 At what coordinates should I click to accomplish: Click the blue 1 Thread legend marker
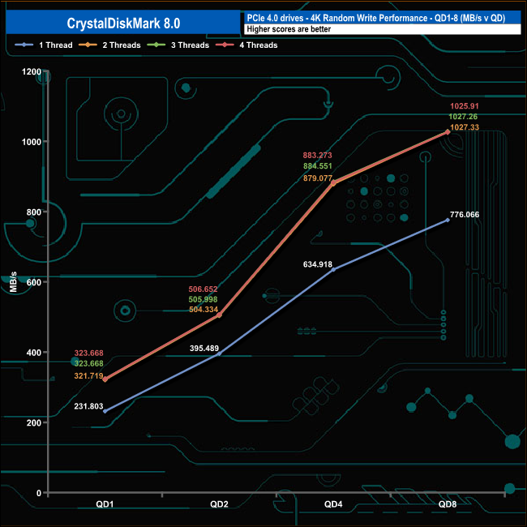coord(24,45)
